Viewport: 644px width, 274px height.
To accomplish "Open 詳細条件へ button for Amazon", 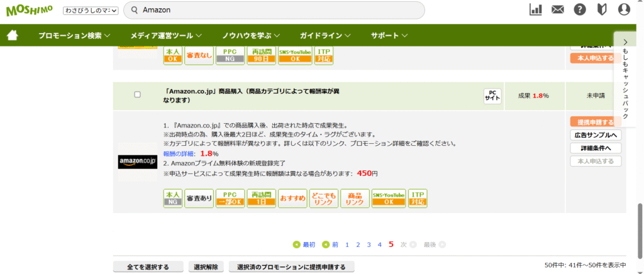I will tap(596, 148).
